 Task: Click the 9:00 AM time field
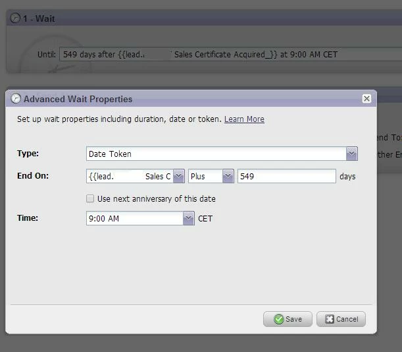(135, 218)
